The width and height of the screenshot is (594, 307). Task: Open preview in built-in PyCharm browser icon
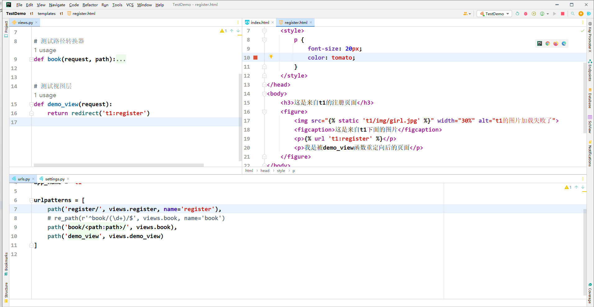click(540, 43)
